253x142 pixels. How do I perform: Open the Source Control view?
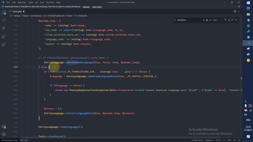click(4, 28)
